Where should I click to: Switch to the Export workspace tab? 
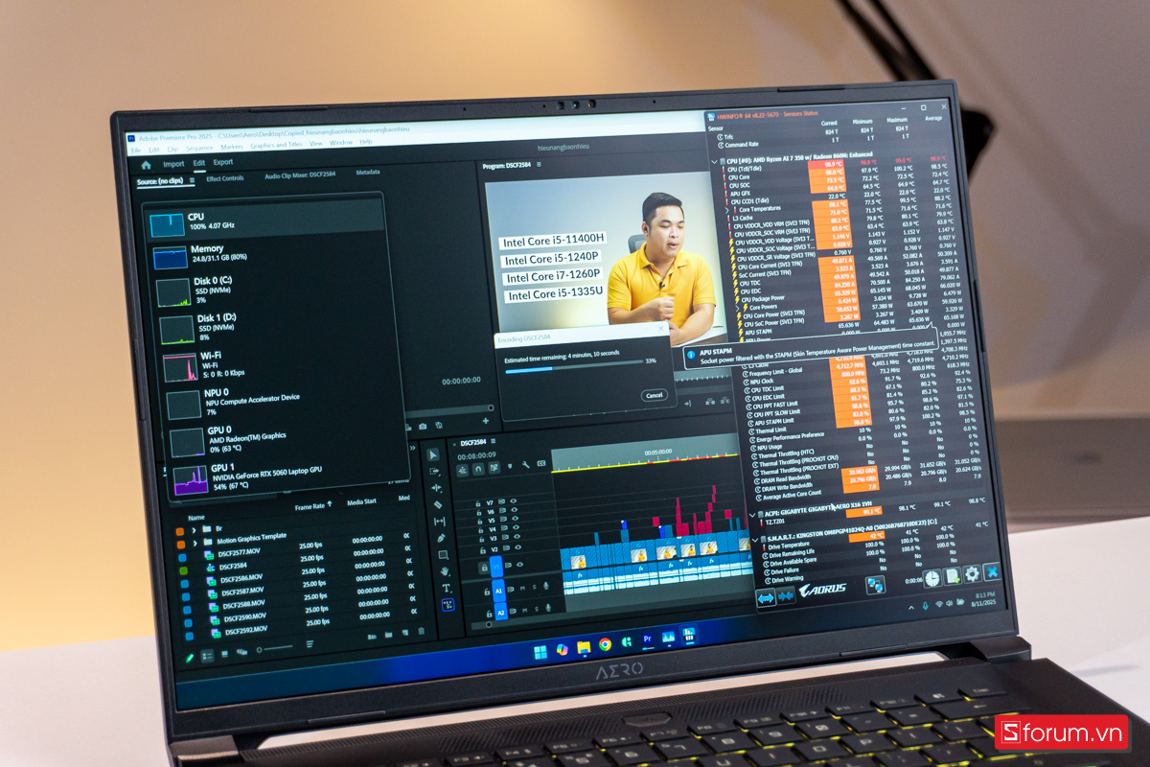[222, 162]
